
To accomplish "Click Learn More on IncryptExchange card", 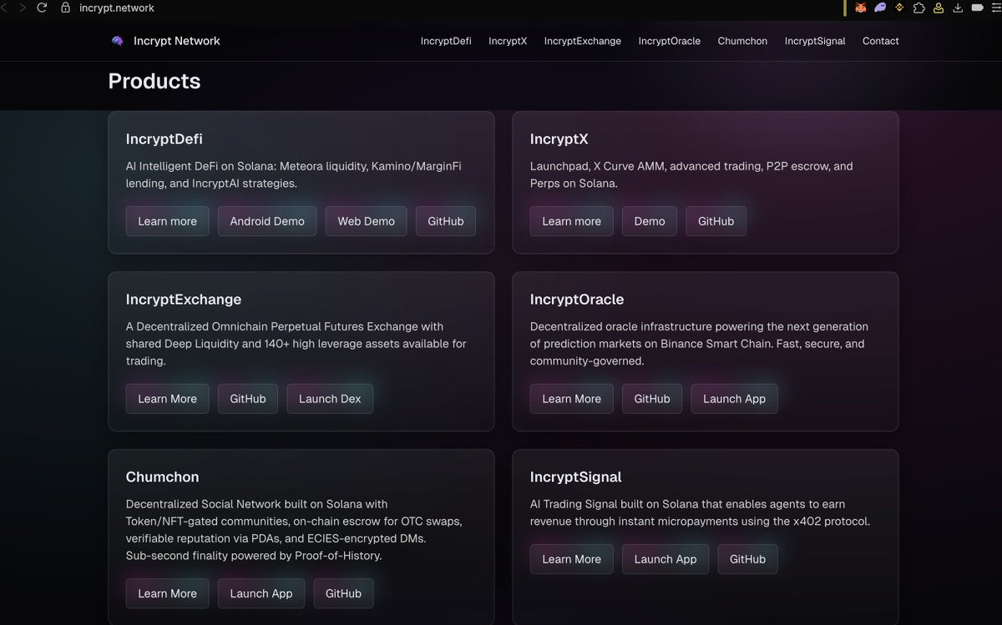I will click(x=167, y=399).
